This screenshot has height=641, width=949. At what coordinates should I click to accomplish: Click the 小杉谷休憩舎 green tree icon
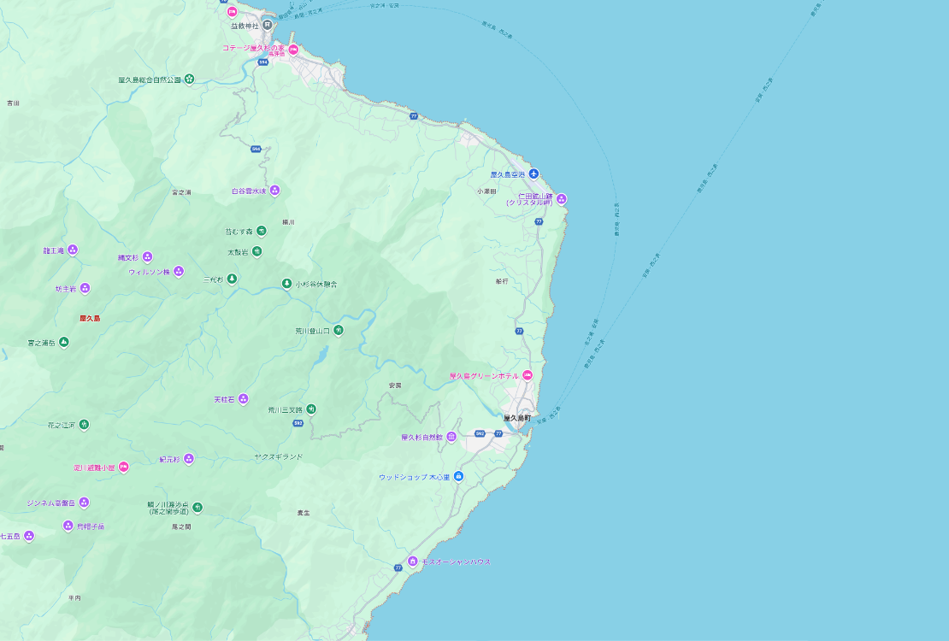[286, 284]
